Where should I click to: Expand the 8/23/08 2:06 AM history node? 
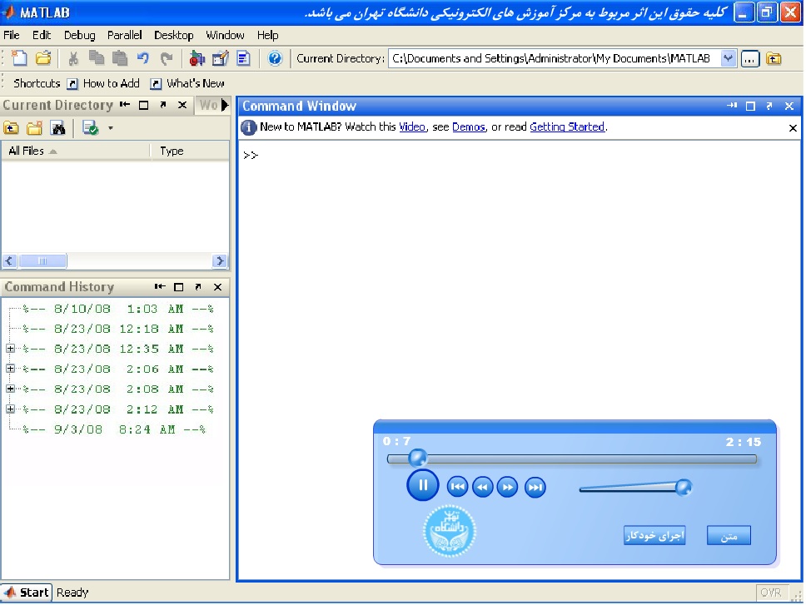[10, 368]
